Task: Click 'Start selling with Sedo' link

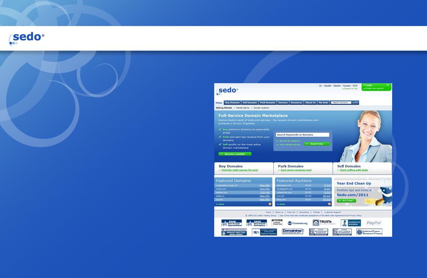Action: [x=354, y=170]
